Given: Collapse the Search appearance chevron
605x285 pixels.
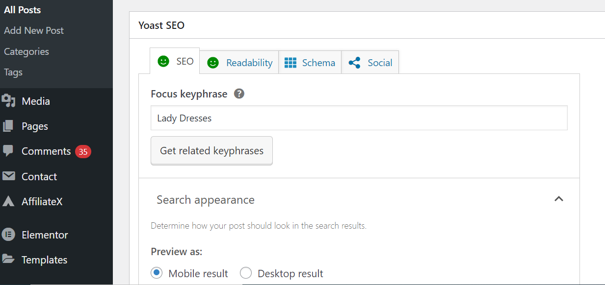Looking at the screenshot, I should coord(558,199).
